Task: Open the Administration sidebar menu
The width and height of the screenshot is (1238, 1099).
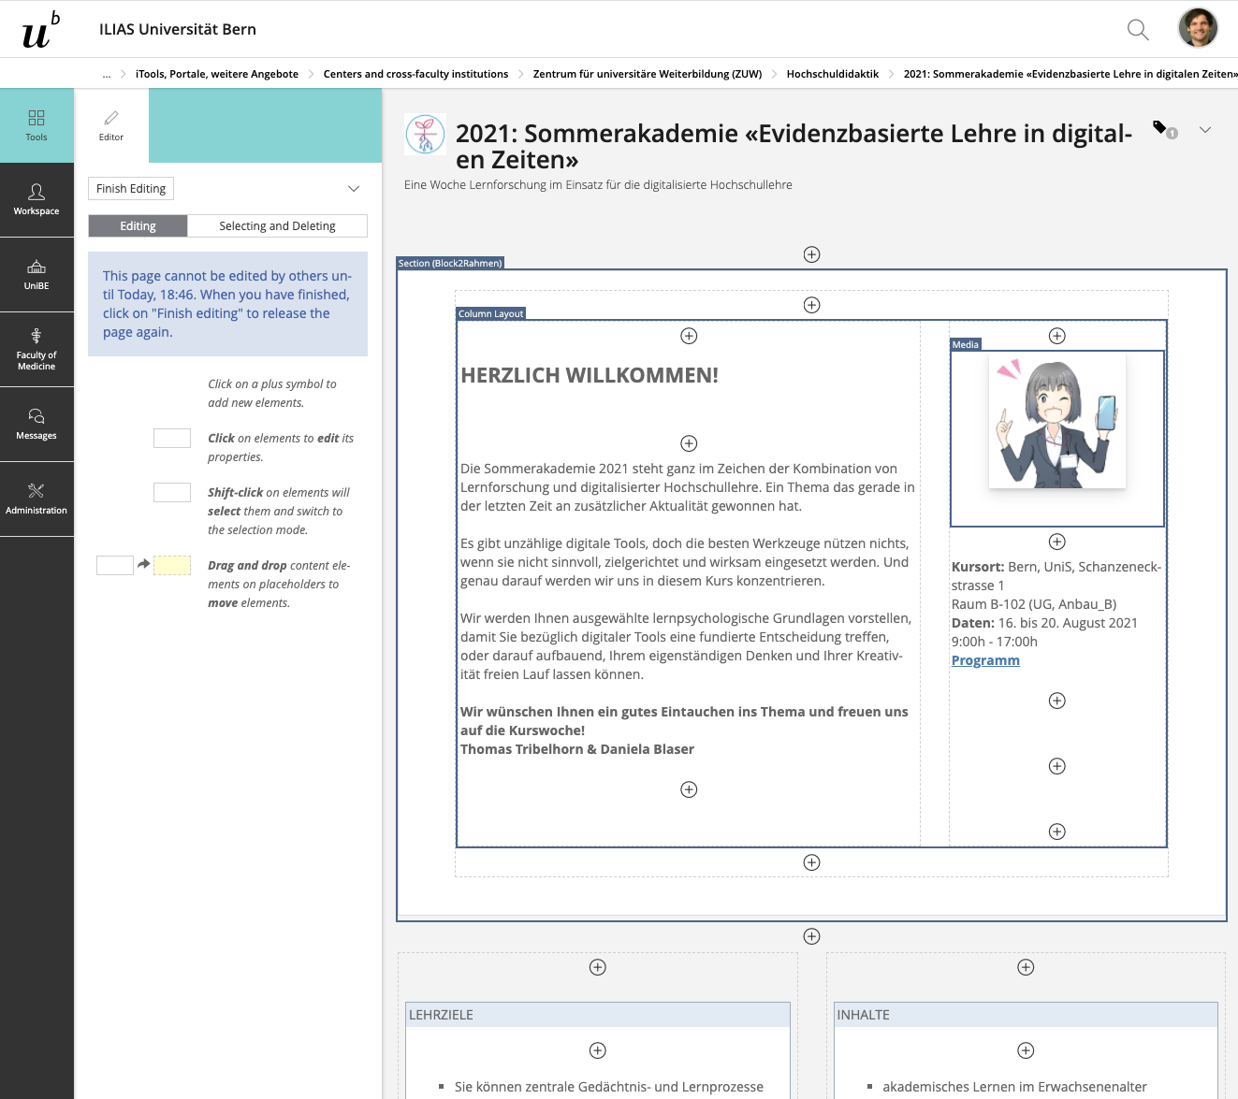Action: 36,499
